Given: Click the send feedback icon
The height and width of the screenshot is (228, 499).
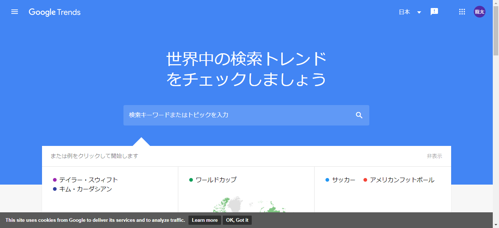Looking at the screenshot, I should [x=434, y=12].
